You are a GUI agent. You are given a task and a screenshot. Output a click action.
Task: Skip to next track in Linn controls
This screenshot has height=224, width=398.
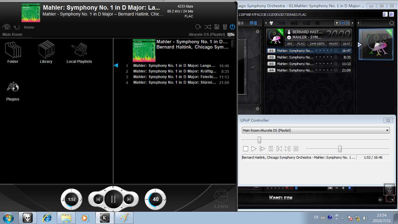pyautogui.click(x=128, y=199)
